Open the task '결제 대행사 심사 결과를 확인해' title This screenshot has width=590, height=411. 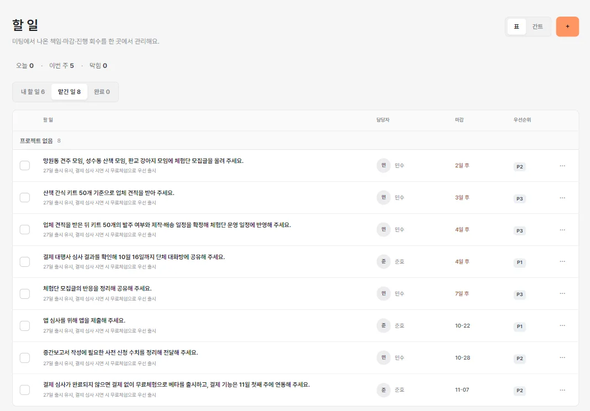point(133,257)
